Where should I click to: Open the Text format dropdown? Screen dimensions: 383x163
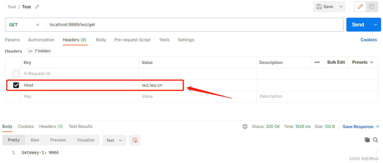pyautogui.click(x=114, y=140)
